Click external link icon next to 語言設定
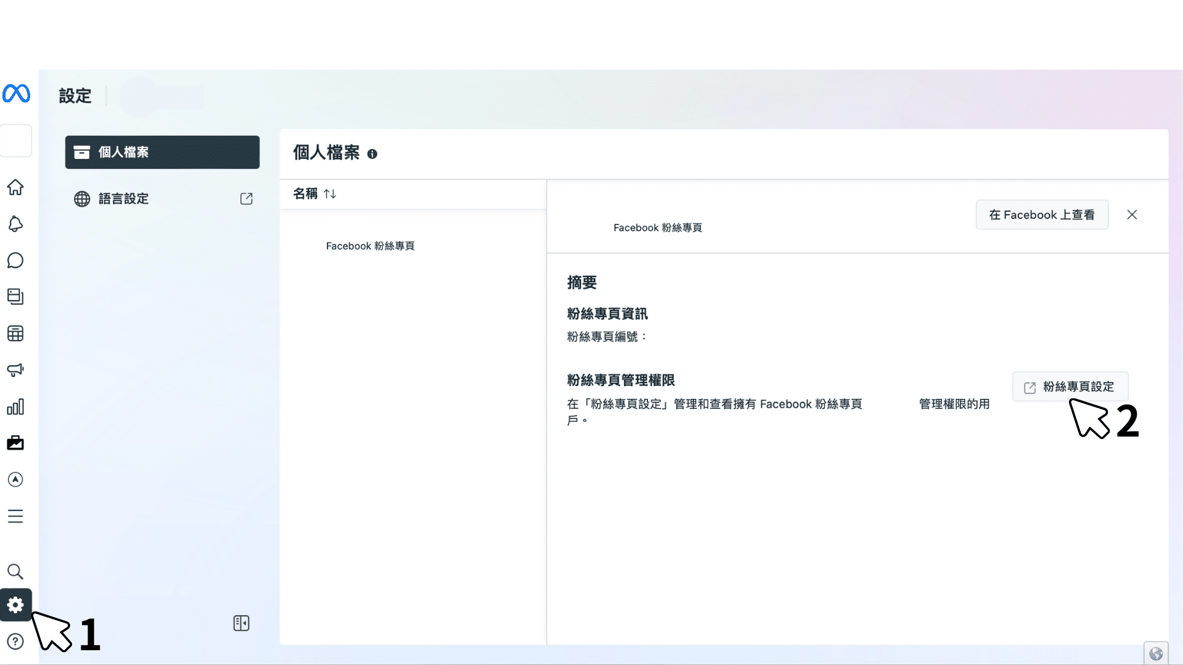 (x=246, y=199)
